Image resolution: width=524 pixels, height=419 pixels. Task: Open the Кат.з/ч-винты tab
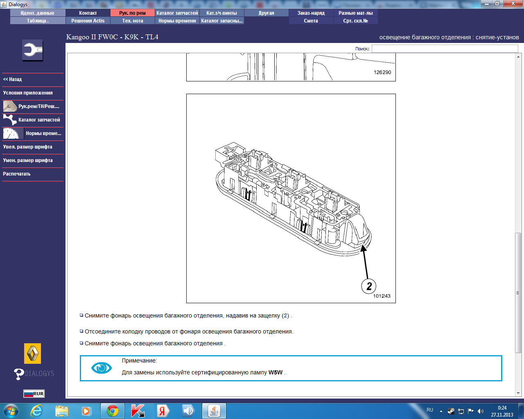222,13
